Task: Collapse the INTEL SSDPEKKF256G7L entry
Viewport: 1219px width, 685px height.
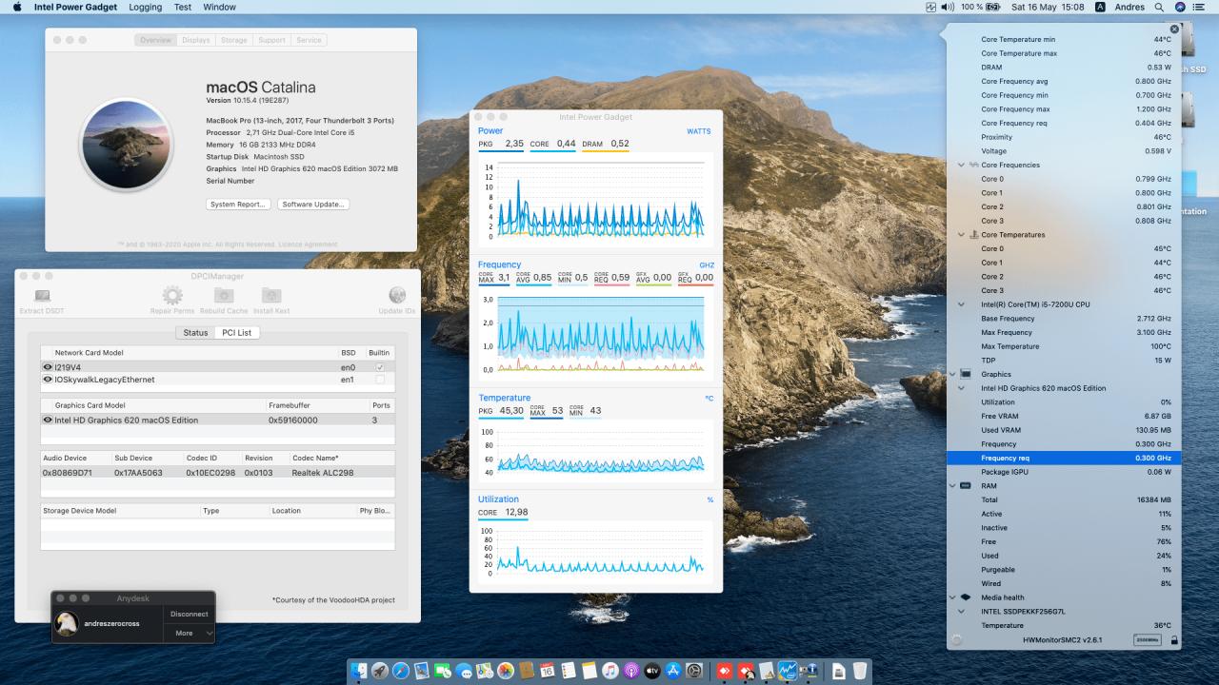Action: tap(961, 612)
